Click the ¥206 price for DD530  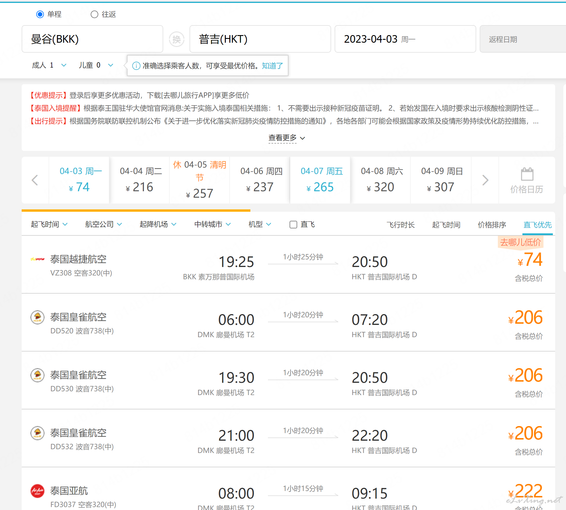[525, 375]
